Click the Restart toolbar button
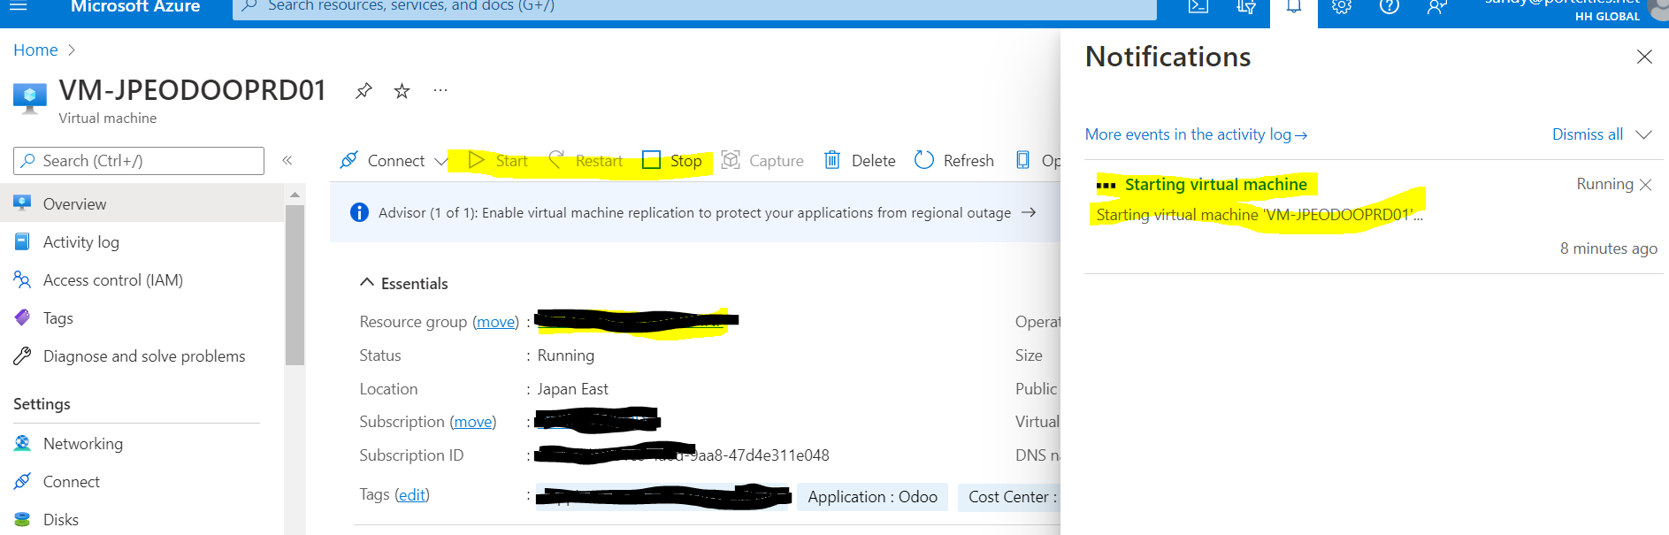The height and width of the screenshot is (535, 1669). point(586,160)
